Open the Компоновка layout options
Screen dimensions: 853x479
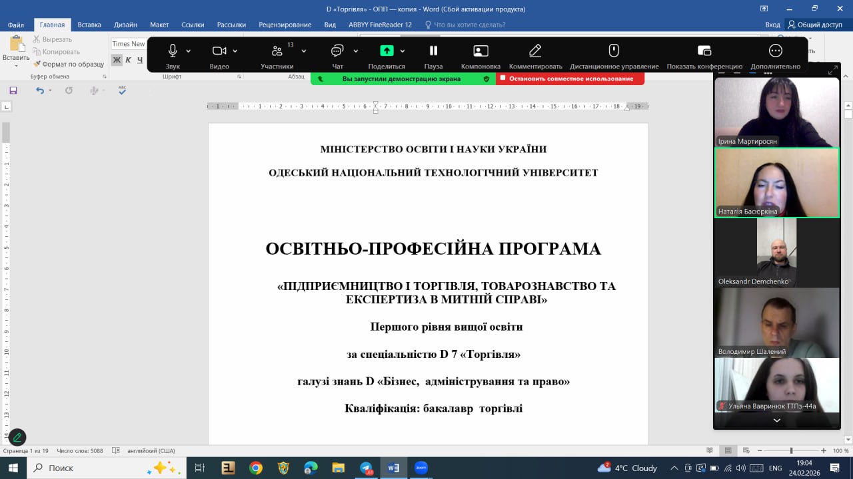(480, 51)
